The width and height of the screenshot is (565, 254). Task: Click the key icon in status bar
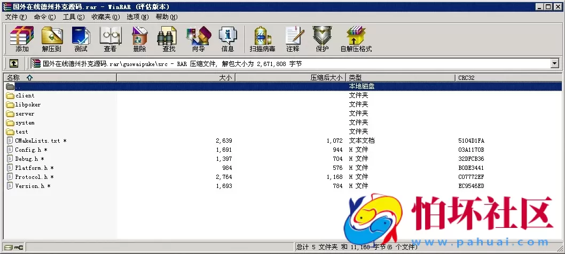point(18,248)
